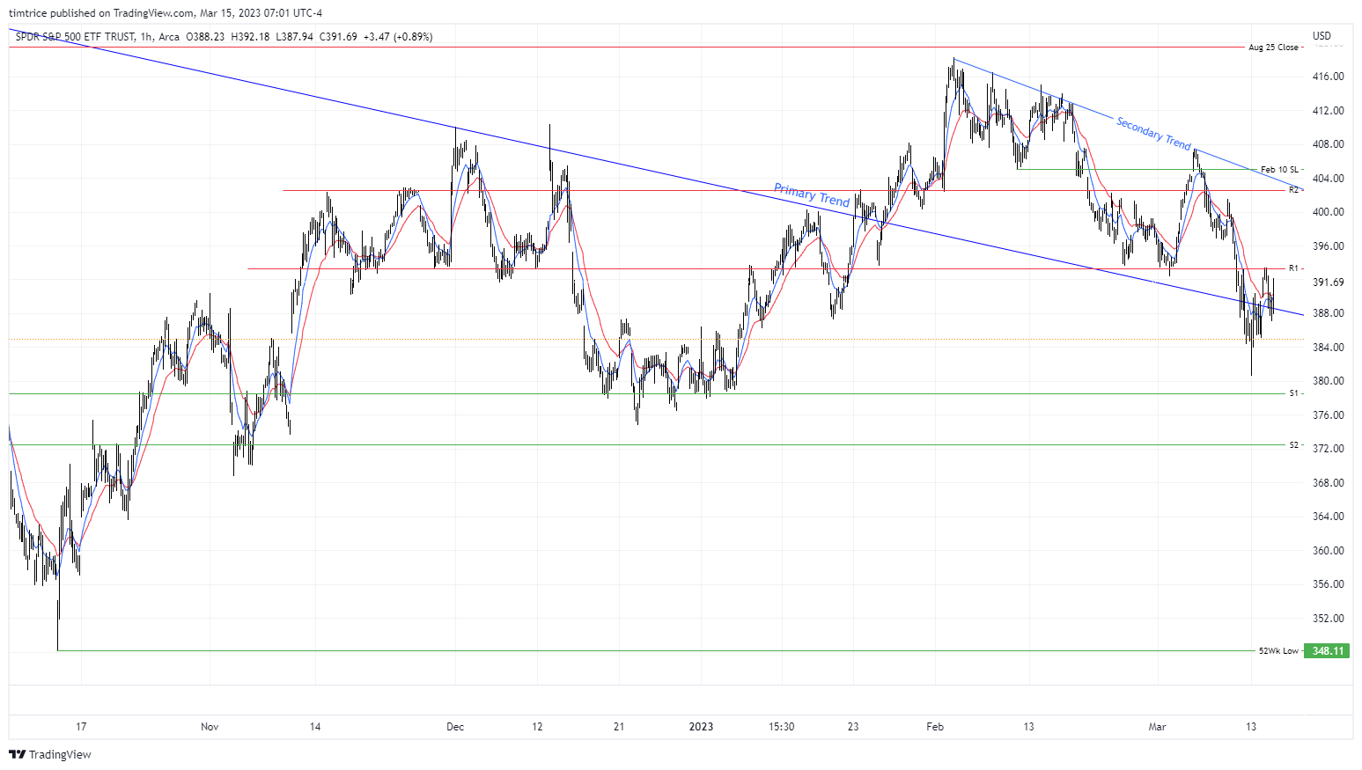Select the R2 resistance label

[1293, 190]
